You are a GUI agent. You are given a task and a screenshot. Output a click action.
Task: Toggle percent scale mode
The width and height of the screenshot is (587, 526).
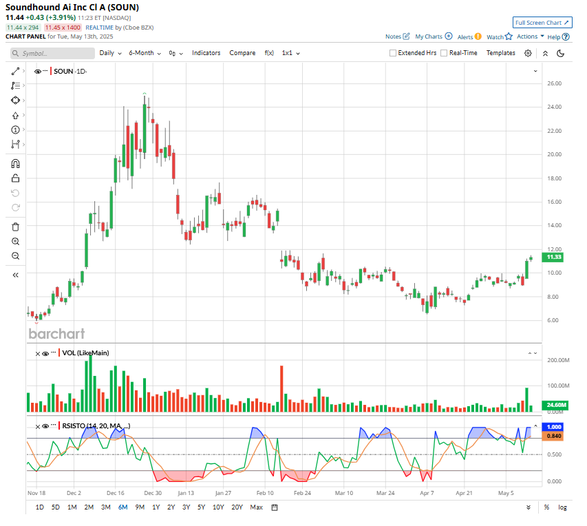(546, 507)
